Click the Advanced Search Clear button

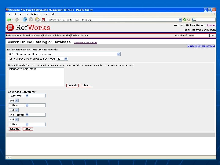pos(28,129)
